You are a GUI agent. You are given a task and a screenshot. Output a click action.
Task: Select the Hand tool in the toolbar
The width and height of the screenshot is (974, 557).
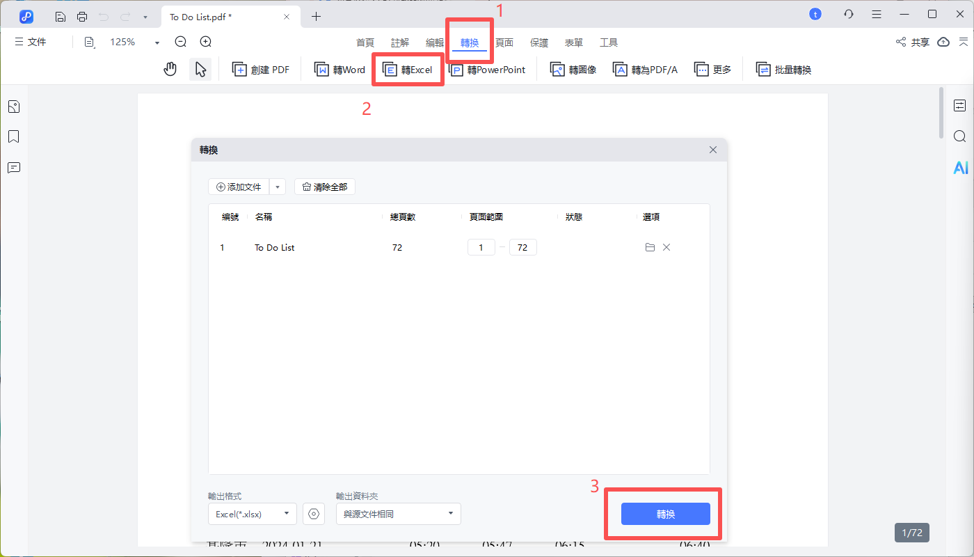coord(170,69)
